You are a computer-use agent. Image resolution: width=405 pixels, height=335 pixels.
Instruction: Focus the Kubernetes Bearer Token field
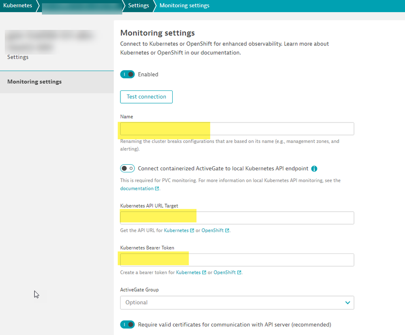[x=237, y=260]
